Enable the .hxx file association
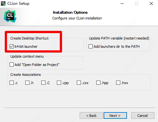This screenshot has height=122, width=158. point(118,83)
